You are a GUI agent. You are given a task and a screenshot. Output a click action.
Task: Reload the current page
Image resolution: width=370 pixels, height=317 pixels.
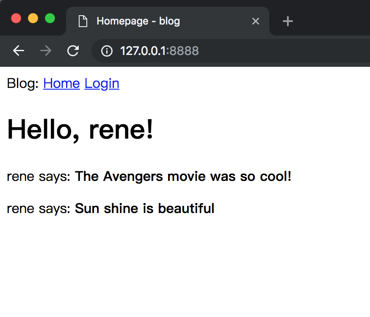click(x=73, y=51)
